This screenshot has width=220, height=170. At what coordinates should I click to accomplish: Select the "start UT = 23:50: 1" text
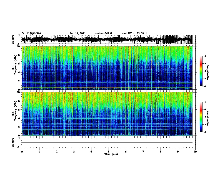coord(134,33)
